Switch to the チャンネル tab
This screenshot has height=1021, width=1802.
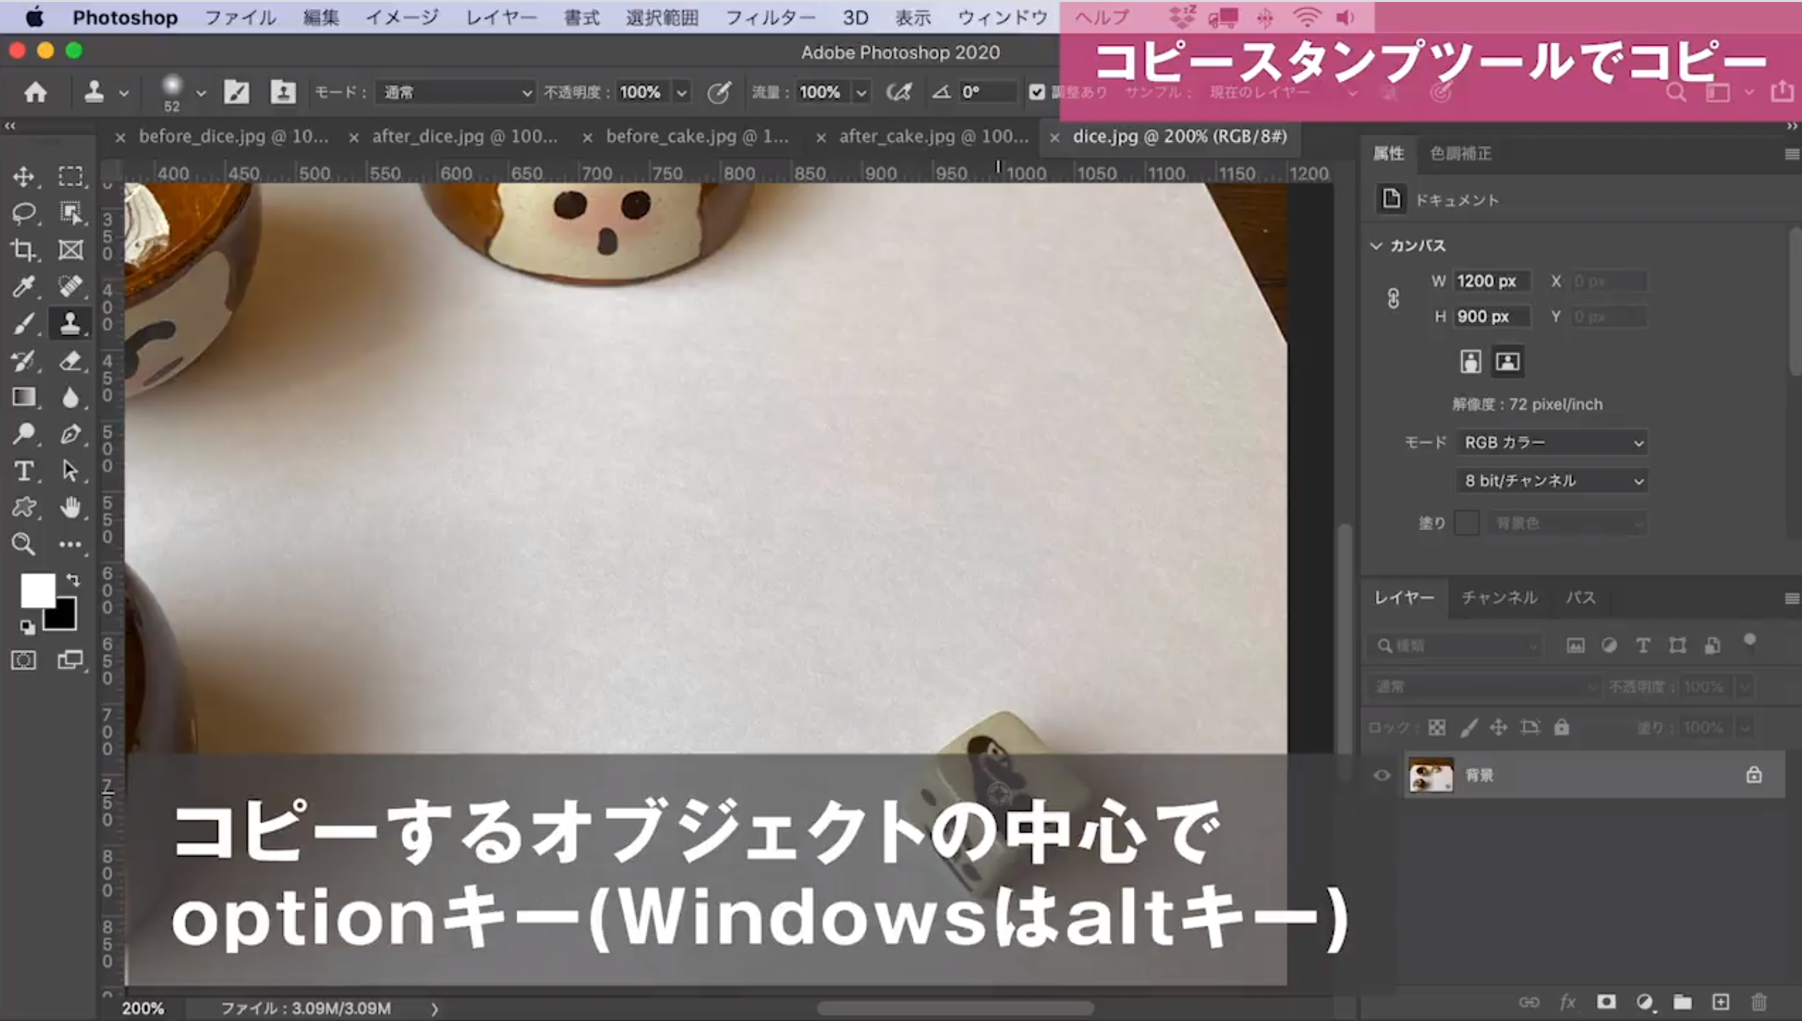pyautogui.click(x=1499, y=598)
